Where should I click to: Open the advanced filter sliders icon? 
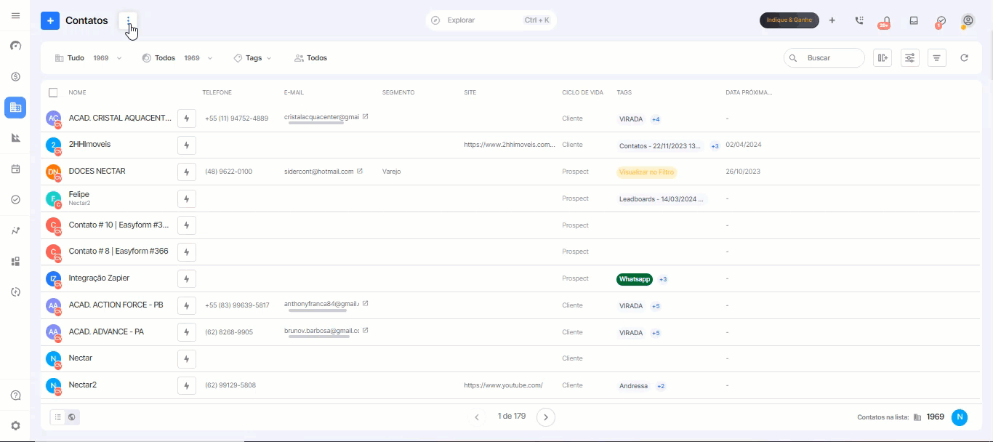coord(910,57)
